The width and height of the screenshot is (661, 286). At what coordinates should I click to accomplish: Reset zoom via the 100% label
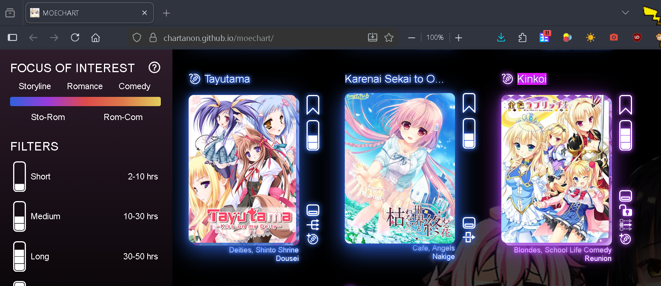pos(435,37)
